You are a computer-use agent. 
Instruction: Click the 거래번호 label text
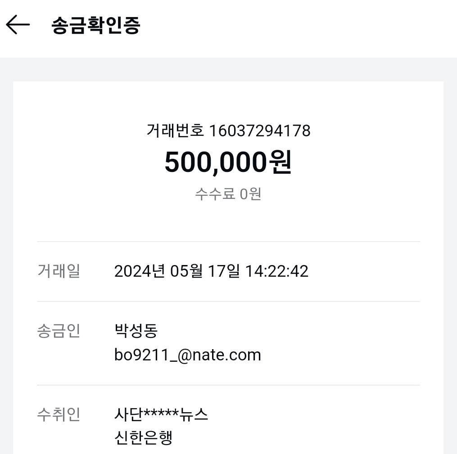[175, 130]
